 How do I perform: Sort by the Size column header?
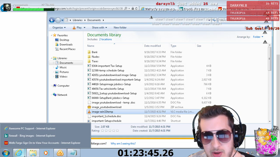204,46
